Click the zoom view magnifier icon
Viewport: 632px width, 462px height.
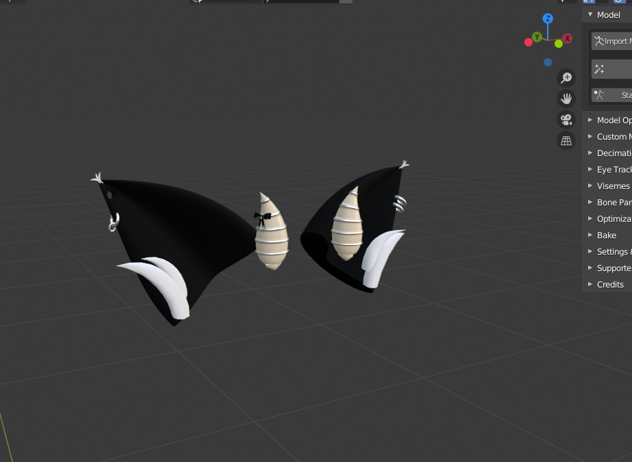click(x=566, y=78)
